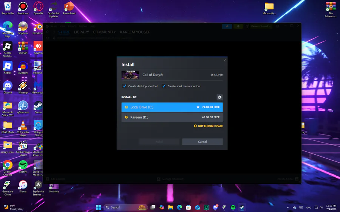Click the taskbar Search box
This screenshot has width=340, height=212.
pyautogui.click(x=126, y=207)
